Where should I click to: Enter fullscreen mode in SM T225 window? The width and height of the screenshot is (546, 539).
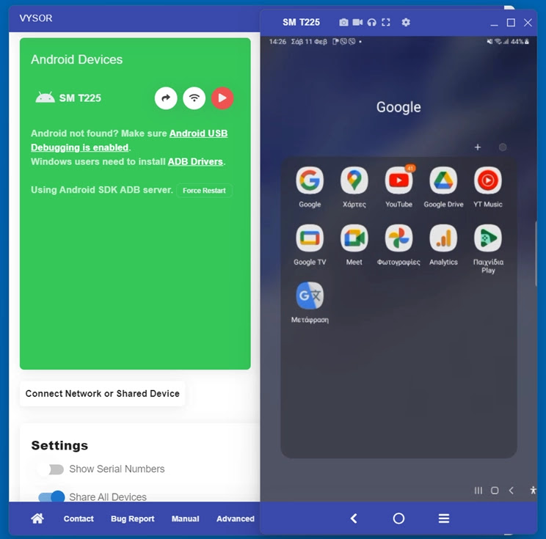click(386, 23)
